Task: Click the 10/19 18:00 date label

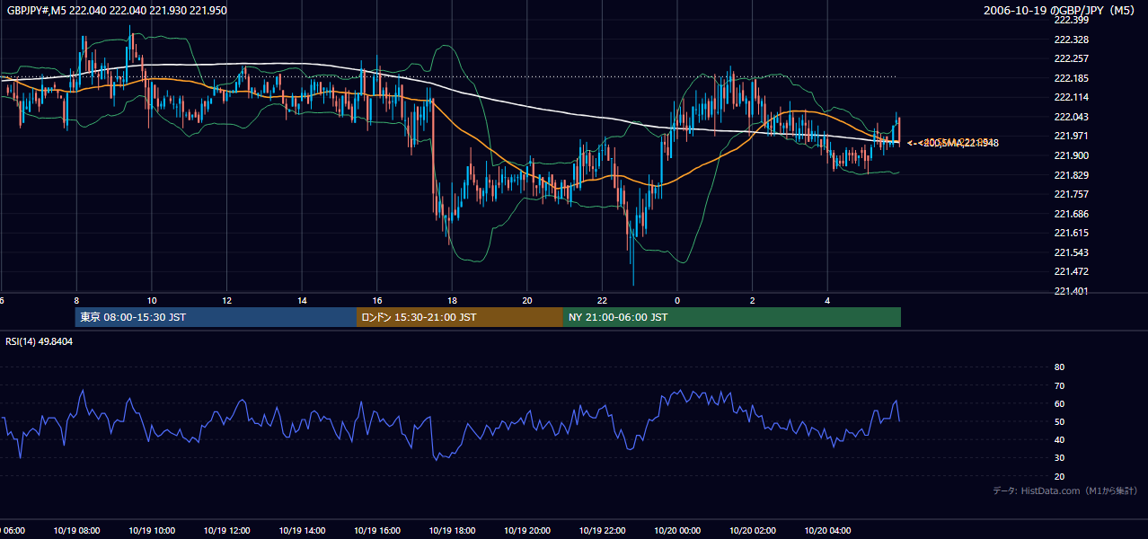Action: coord(452,531)
